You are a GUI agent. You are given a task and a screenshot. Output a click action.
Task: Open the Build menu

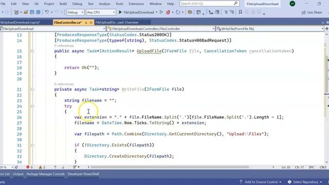tap(63, 4)
